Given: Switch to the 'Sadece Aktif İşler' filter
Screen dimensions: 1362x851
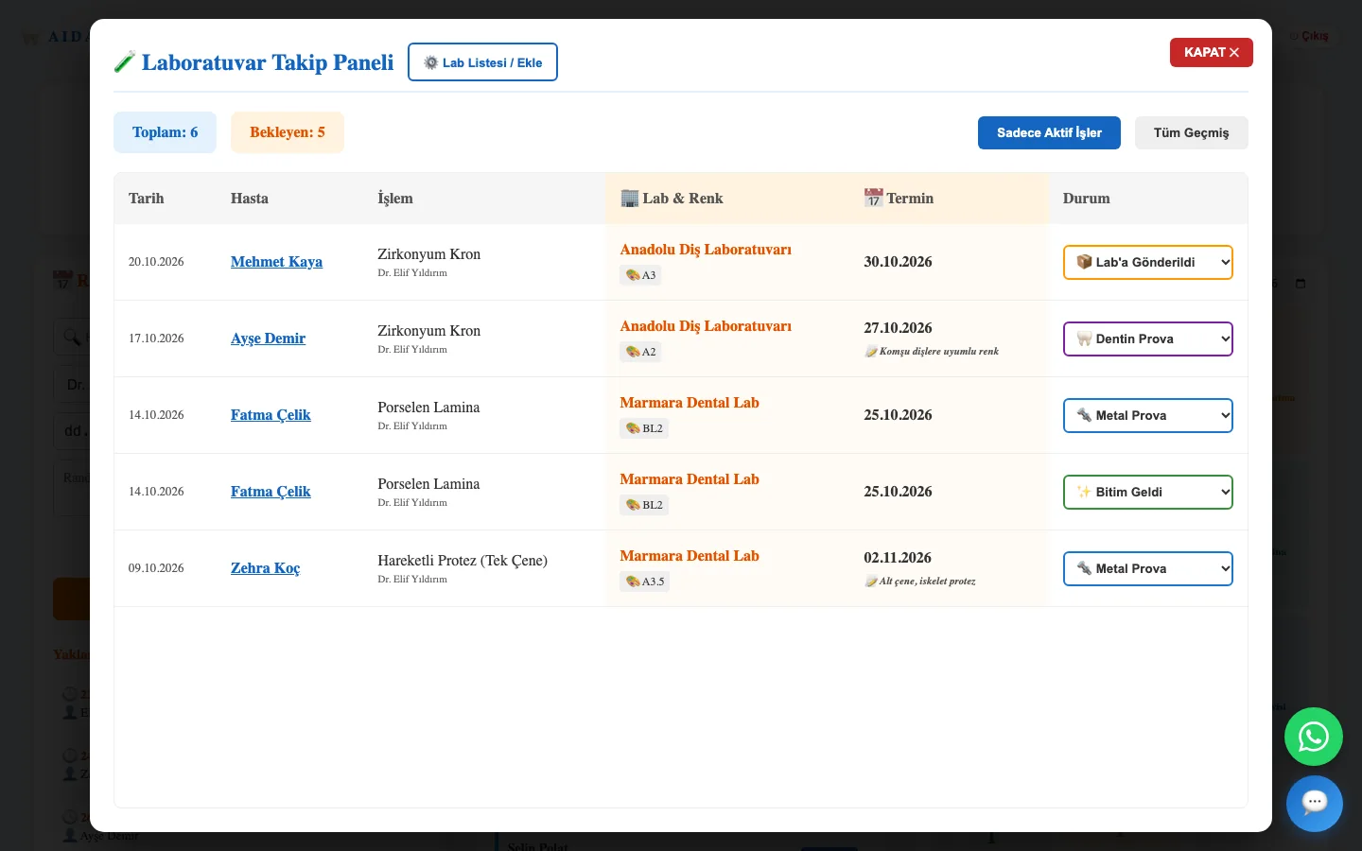Looking at the screenshot, I should coord(1049,132).
